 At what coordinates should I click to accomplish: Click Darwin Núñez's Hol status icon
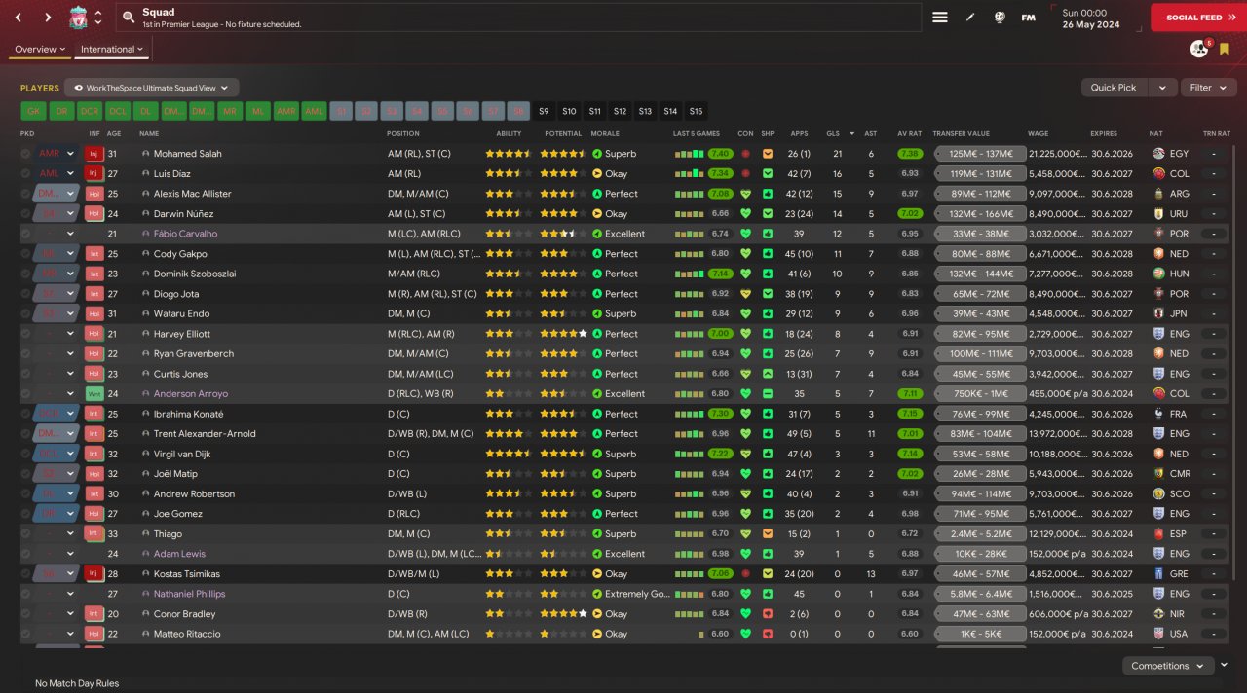[x=94, y=213]
